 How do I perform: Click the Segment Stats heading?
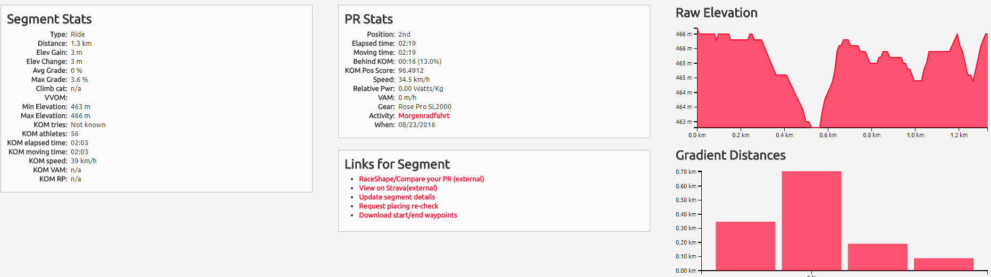point(49,20)
